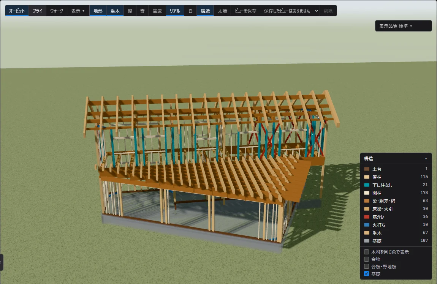
Task: Toggle 高速 fast rendering mode
Action: pos(157,11)
